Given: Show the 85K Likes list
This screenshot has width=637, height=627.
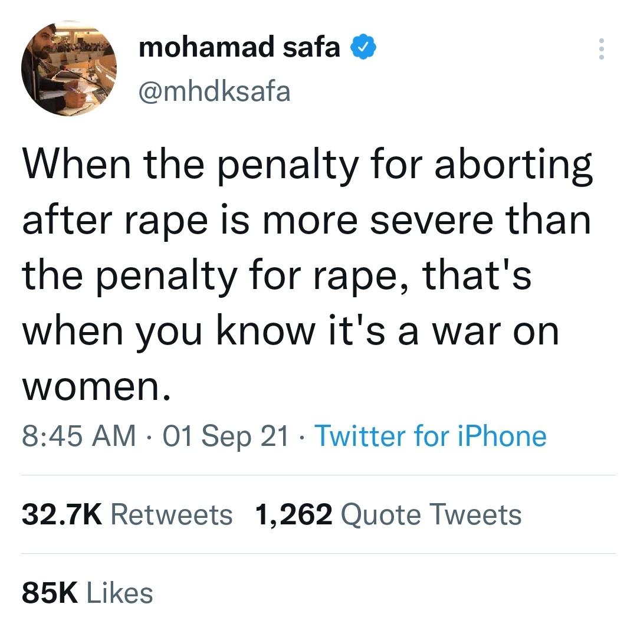Looking at the screenshot, I should click(x=87, y=593).
